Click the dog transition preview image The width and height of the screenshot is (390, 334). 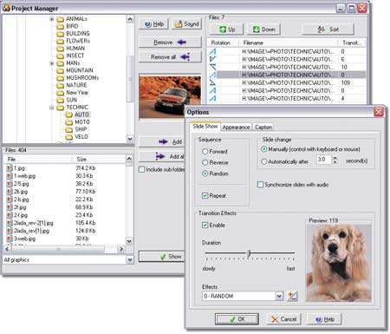click(x=339, y=263)
